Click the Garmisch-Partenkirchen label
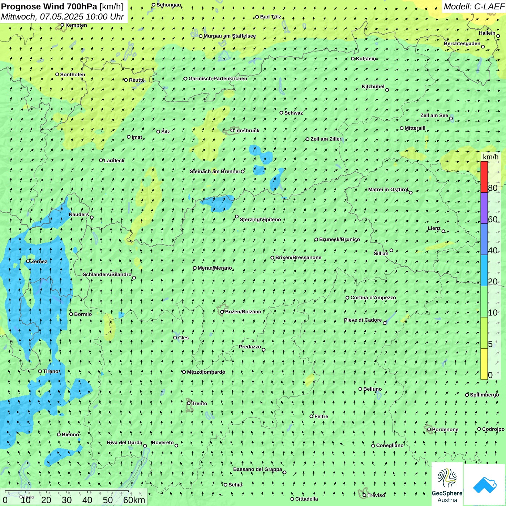 click(x=218, y=78)
